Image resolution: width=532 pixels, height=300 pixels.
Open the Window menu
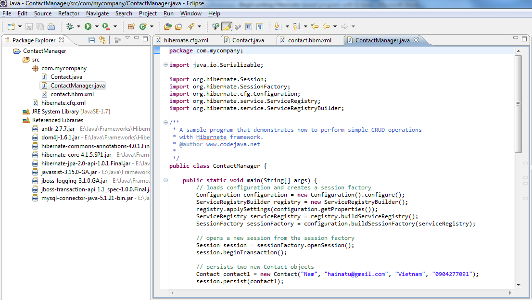point(190,13)
